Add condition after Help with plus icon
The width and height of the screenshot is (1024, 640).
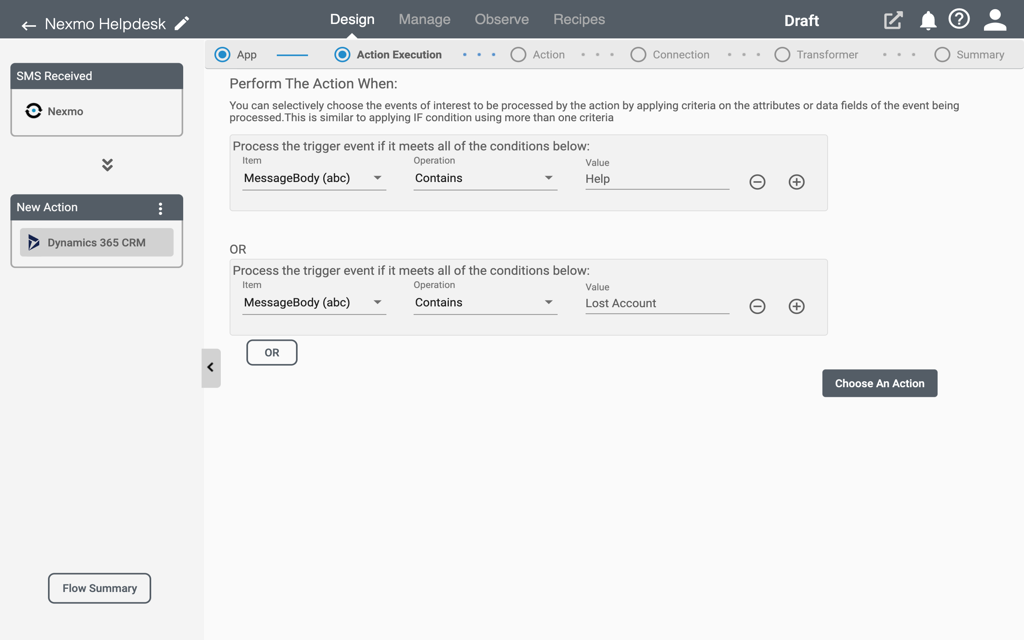pos(796,182)
